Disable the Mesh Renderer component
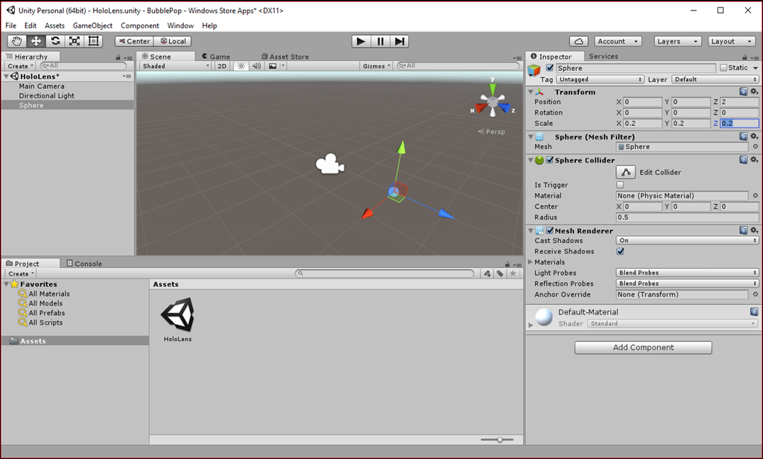This screenshot has height=459, width=763. pyautogui.click(x=549, y=230)
